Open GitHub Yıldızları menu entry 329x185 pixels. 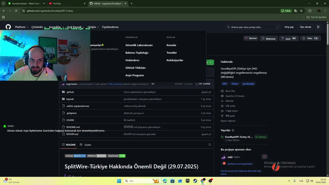pyautogui.click(x=135, y=68)
